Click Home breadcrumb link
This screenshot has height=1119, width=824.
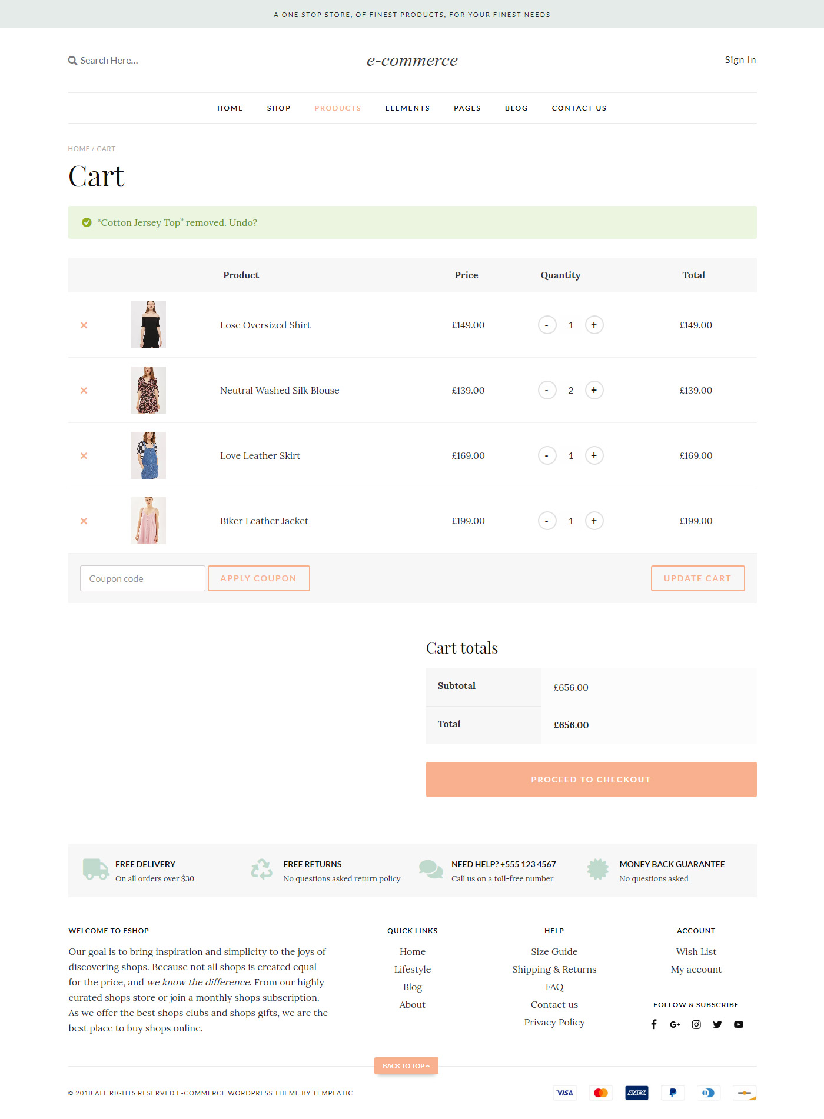point(79,149)
